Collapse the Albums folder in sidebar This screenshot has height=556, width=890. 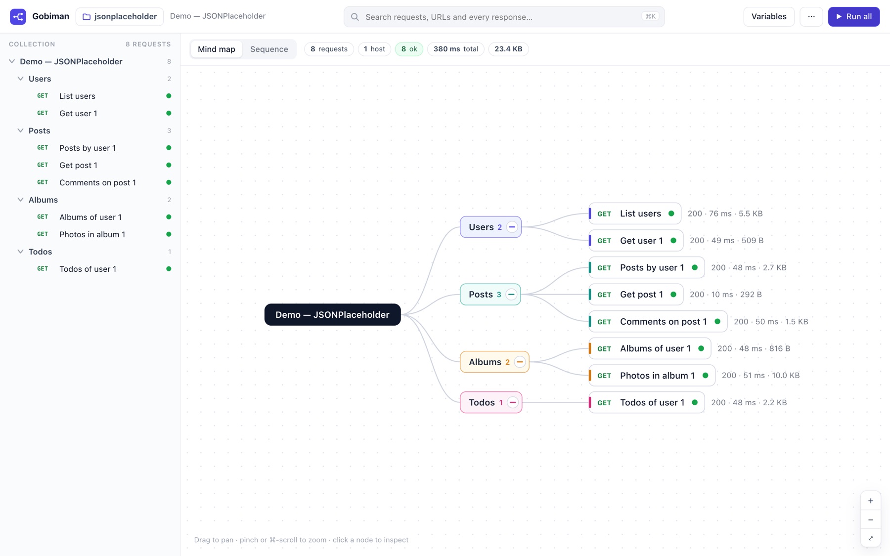[20, 200]
